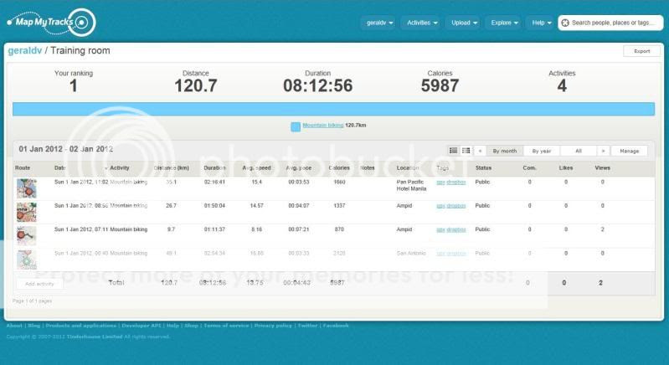Click the Pan Pacific Hotel Manila location
Viewport: 669px width, 365px height.
point(411,185)
